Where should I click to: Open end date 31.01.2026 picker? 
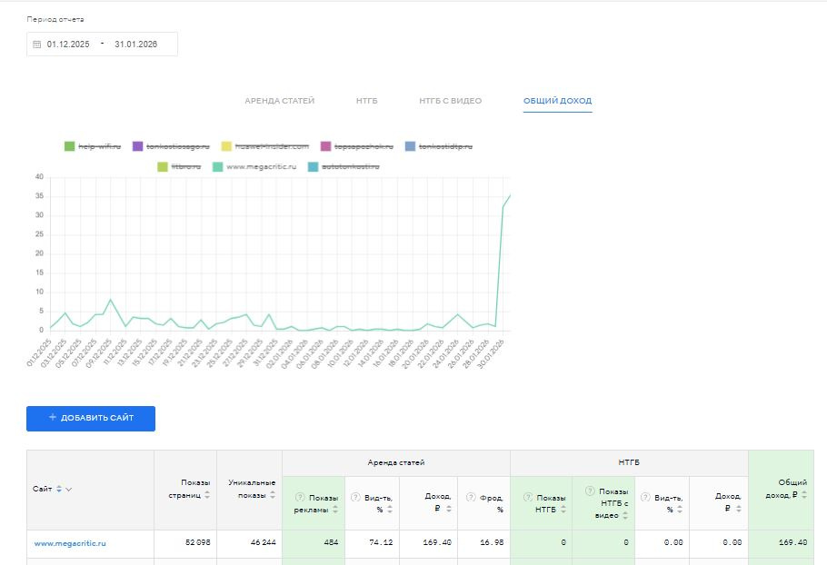[x=134, y=45]
